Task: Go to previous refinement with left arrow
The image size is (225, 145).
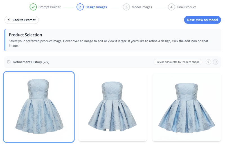Action: [208, 62]
